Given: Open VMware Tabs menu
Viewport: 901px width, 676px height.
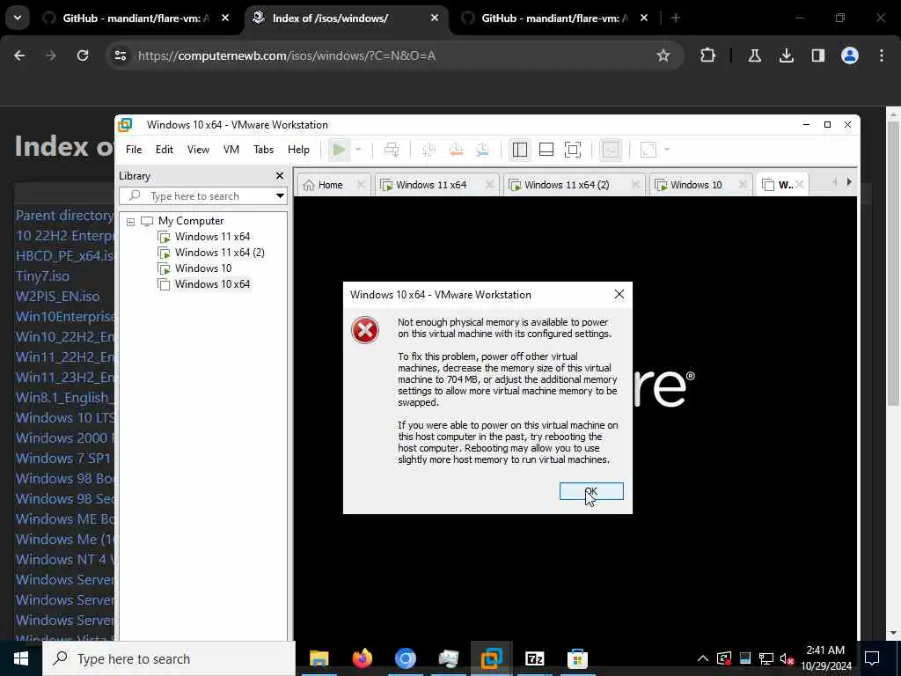Looking at the screenshot, I should click(264, 150).
